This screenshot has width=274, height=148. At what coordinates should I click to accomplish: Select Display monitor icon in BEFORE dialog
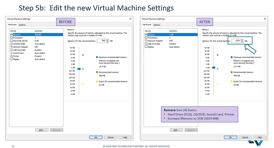click(11, 59)
